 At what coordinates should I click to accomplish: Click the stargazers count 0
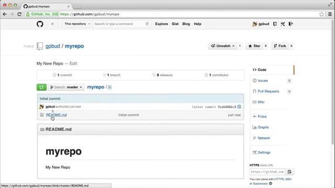[265, 46]
